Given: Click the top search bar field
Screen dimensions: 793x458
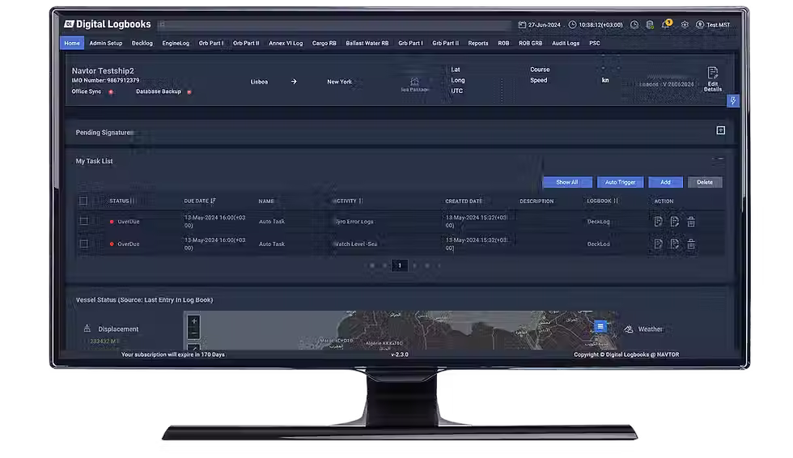Looking at the screenshot, I should (x=333, y=24).
